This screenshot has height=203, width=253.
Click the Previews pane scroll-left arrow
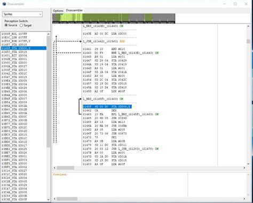(54, 199)
